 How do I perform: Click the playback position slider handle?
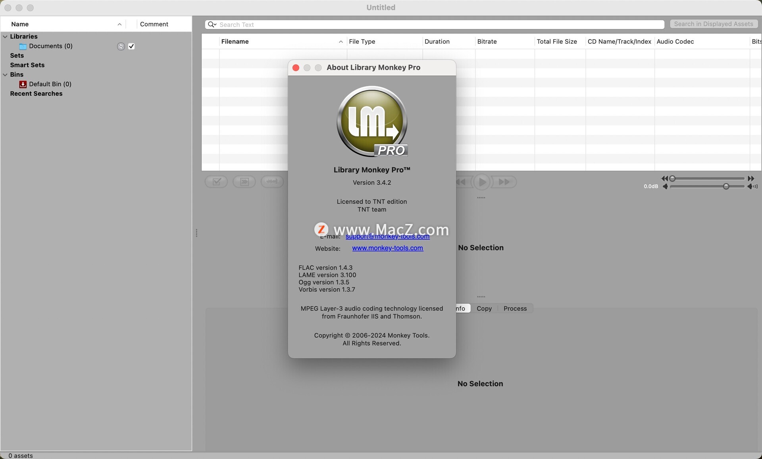[672, 178]
